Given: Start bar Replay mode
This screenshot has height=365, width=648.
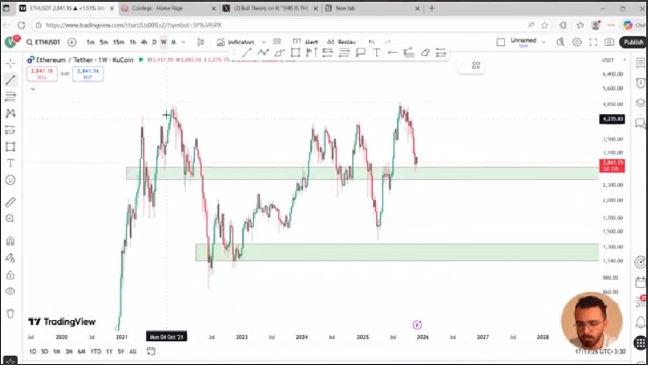Looking at the screenshot, I should coord(341,42).
